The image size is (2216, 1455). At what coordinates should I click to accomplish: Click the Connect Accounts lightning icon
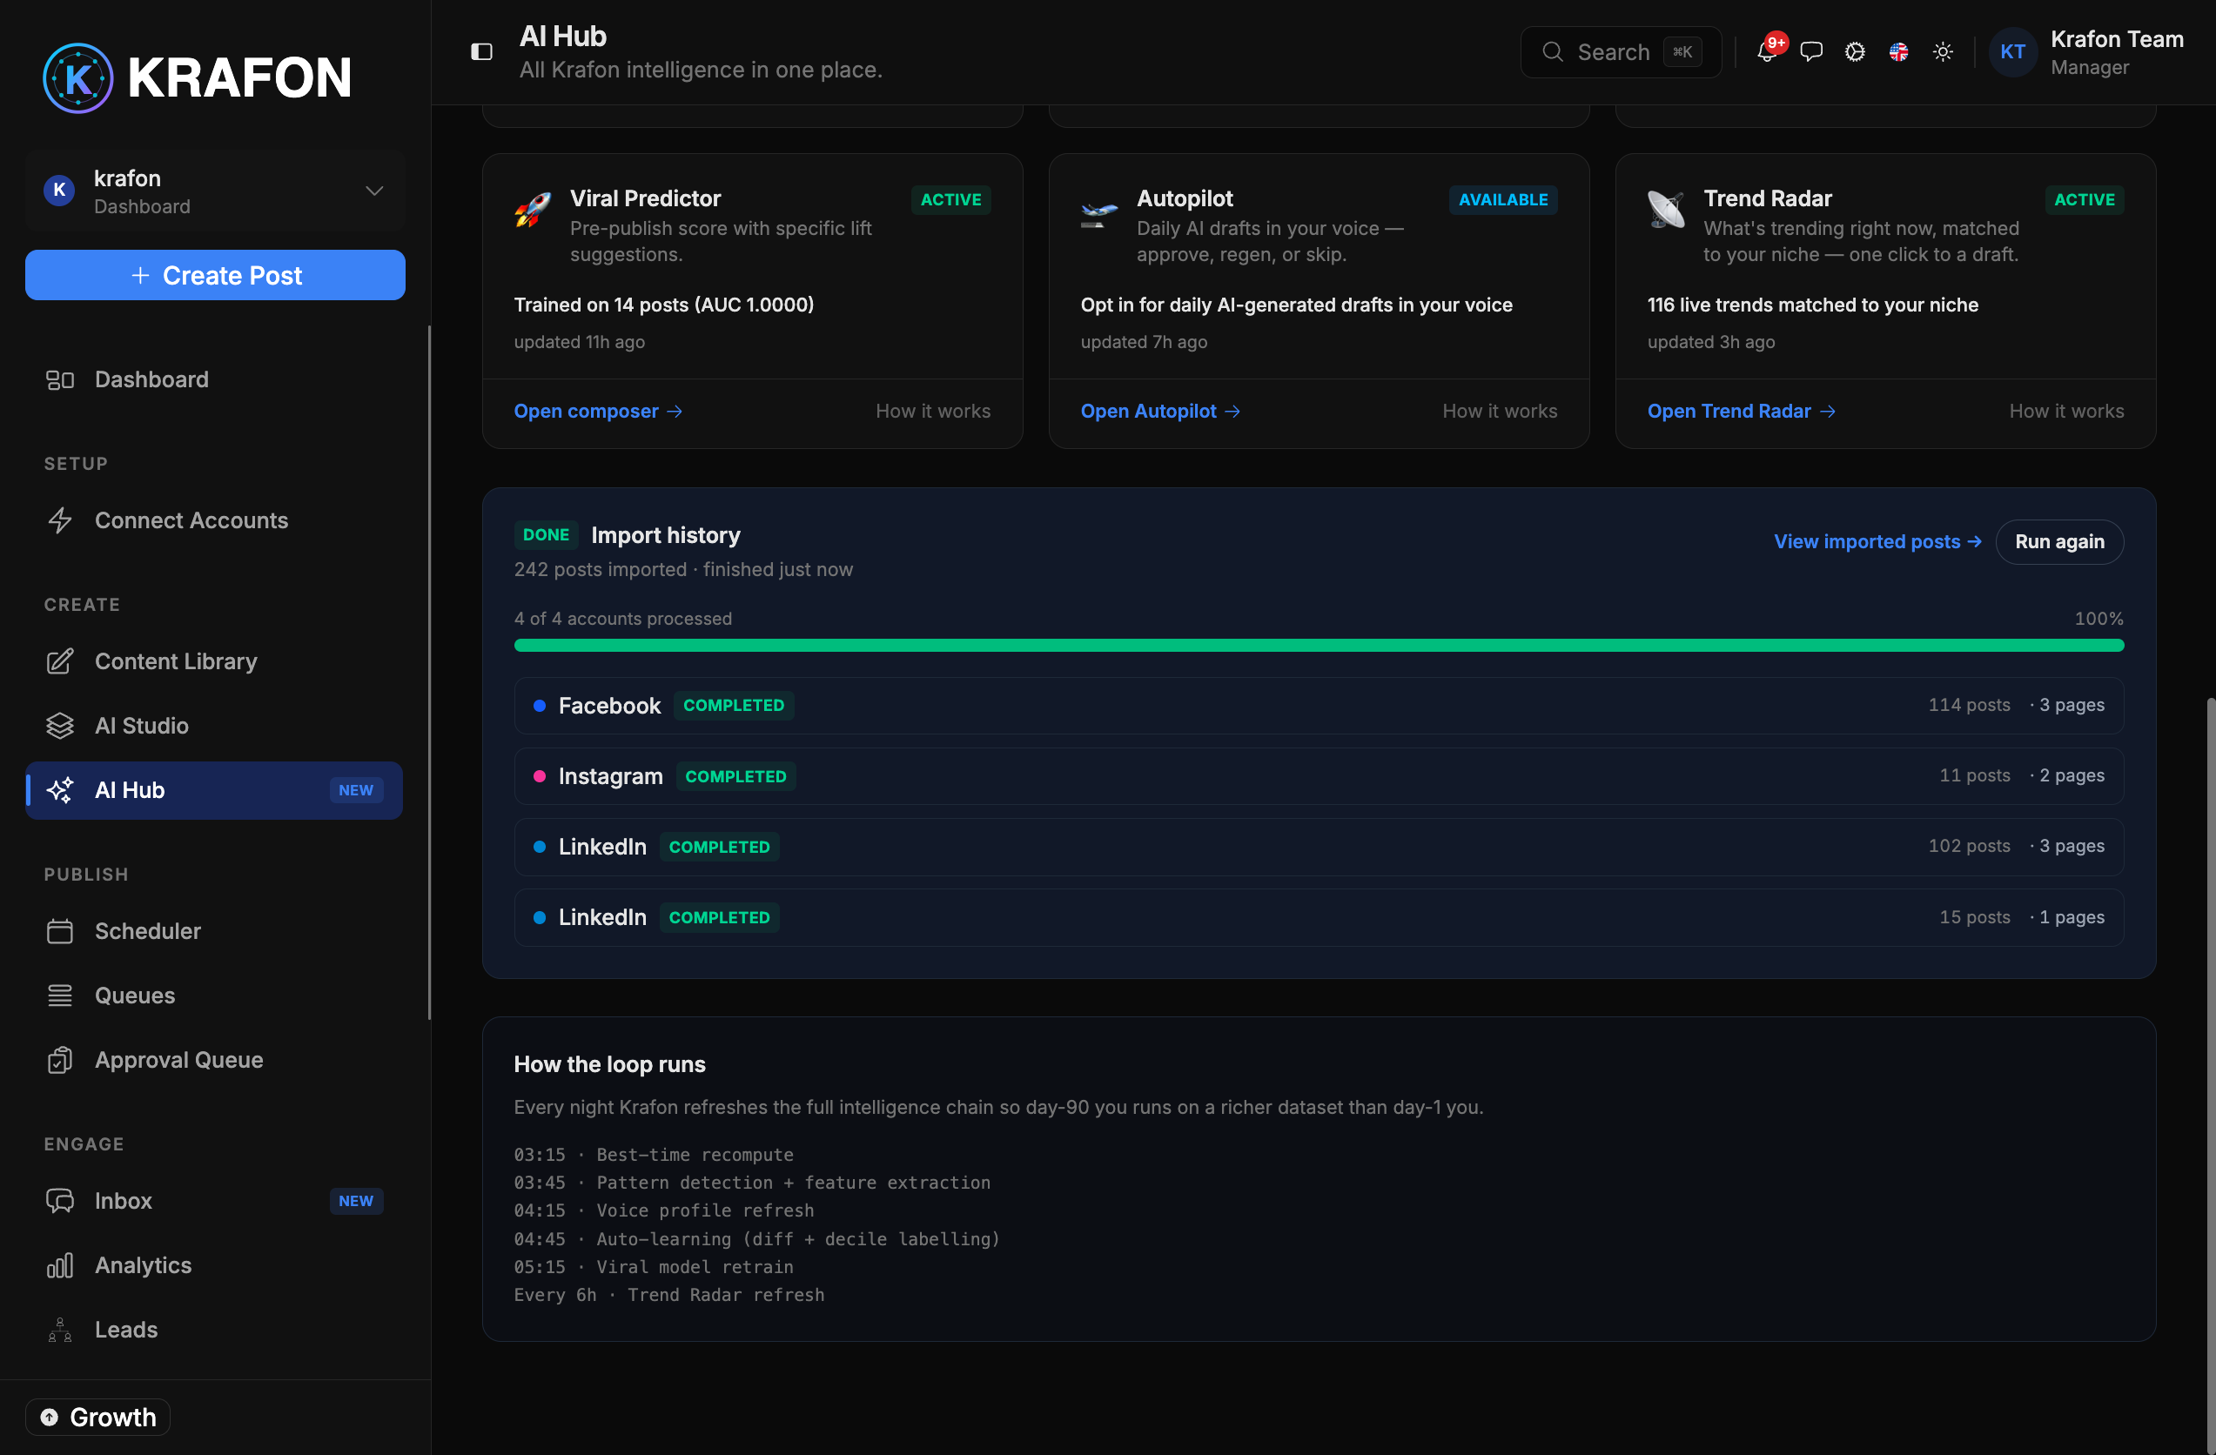(61, 520)
